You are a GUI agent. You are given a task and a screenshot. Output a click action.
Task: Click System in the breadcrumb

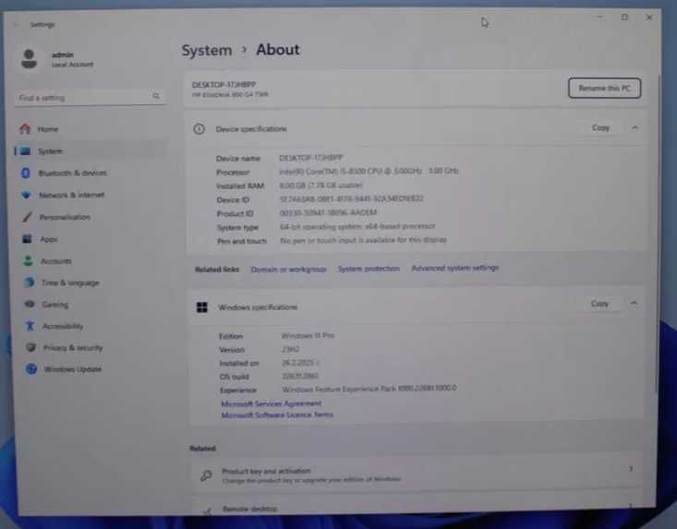[x=206, y=50]
